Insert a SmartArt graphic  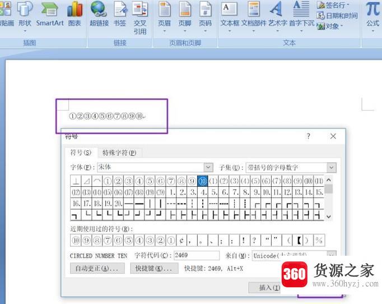tap(50, 14)
